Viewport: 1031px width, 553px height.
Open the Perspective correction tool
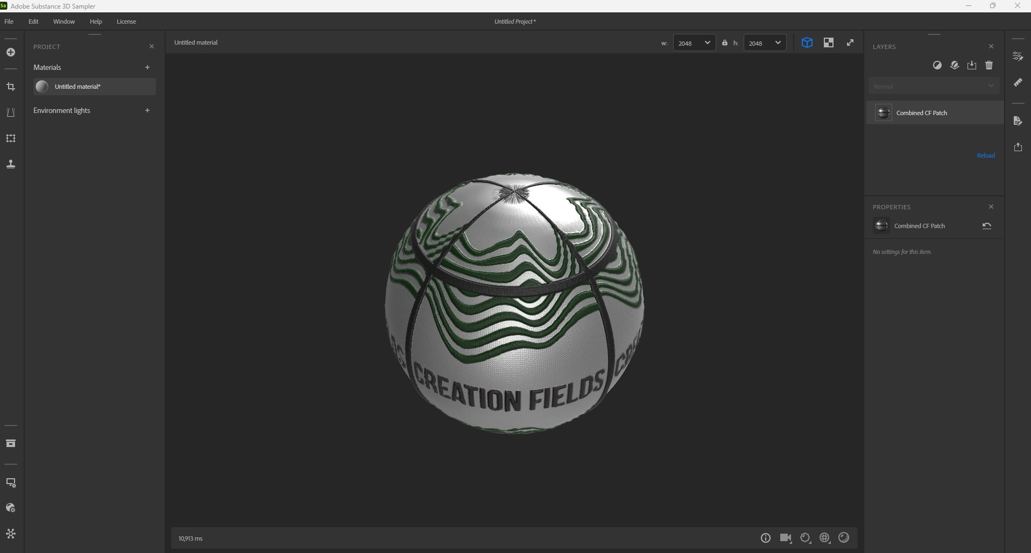click(10, 112)
